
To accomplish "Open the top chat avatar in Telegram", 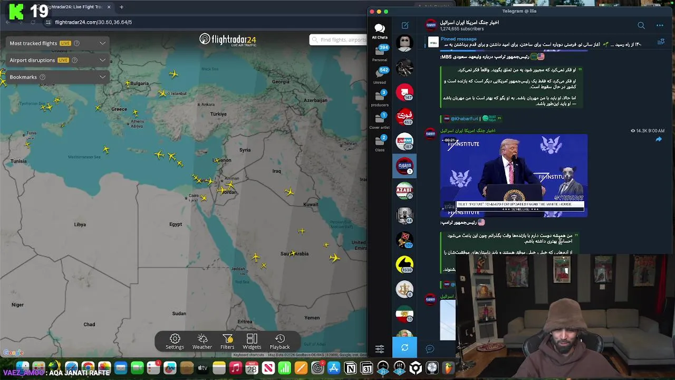I will coord(404,43).
